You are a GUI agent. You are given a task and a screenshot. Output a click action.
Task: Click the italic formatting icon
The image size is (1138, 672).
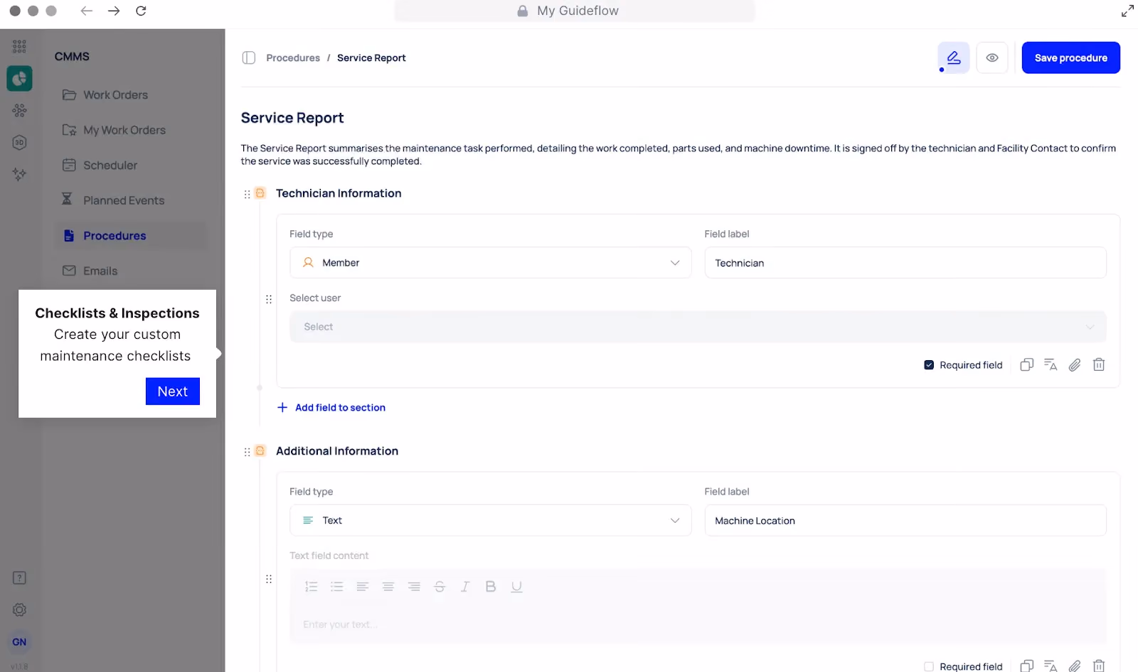click(465, 586)
